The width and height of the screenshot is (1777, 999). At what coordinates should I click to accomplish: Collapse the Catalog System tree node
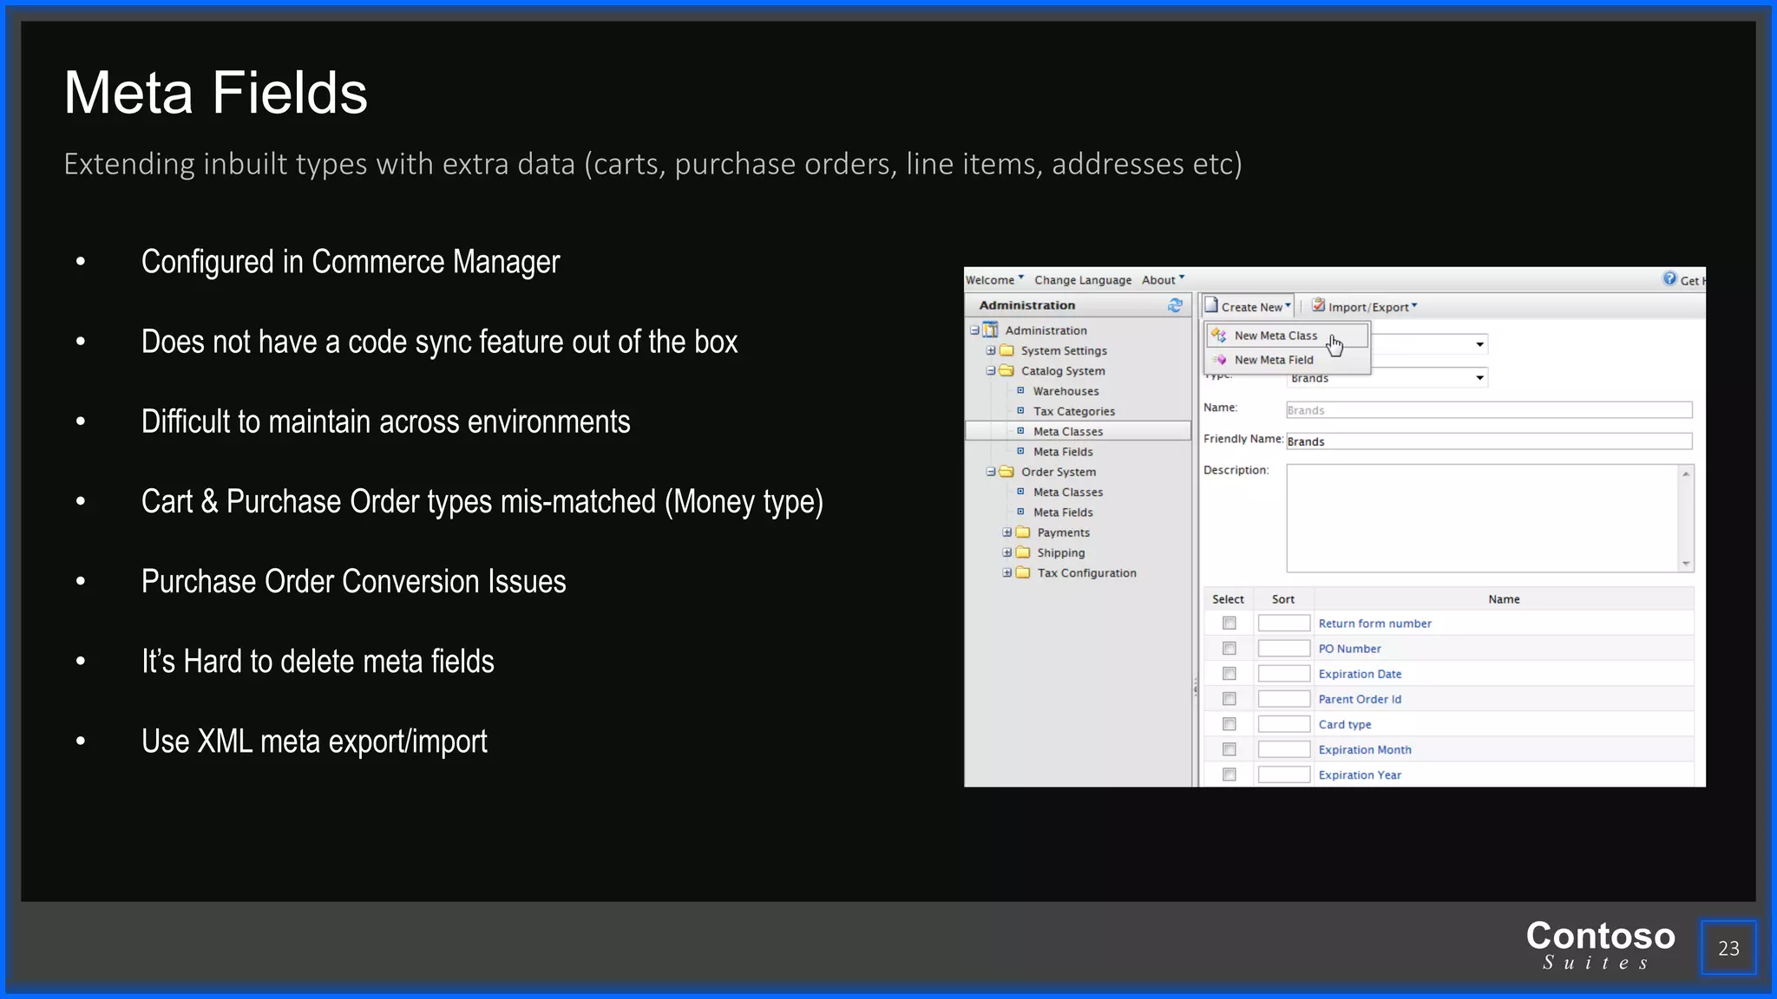[x=990, y=370]
